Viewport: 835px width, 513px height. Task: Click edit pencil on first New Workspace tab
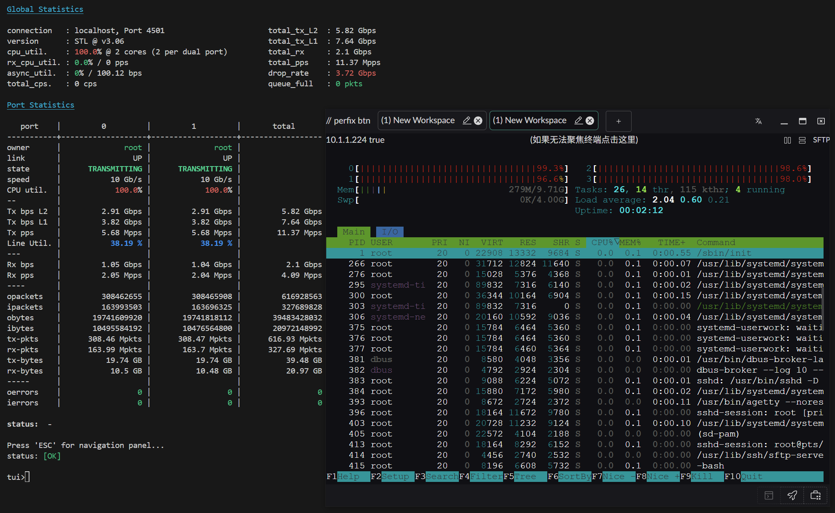pos(466,121)
